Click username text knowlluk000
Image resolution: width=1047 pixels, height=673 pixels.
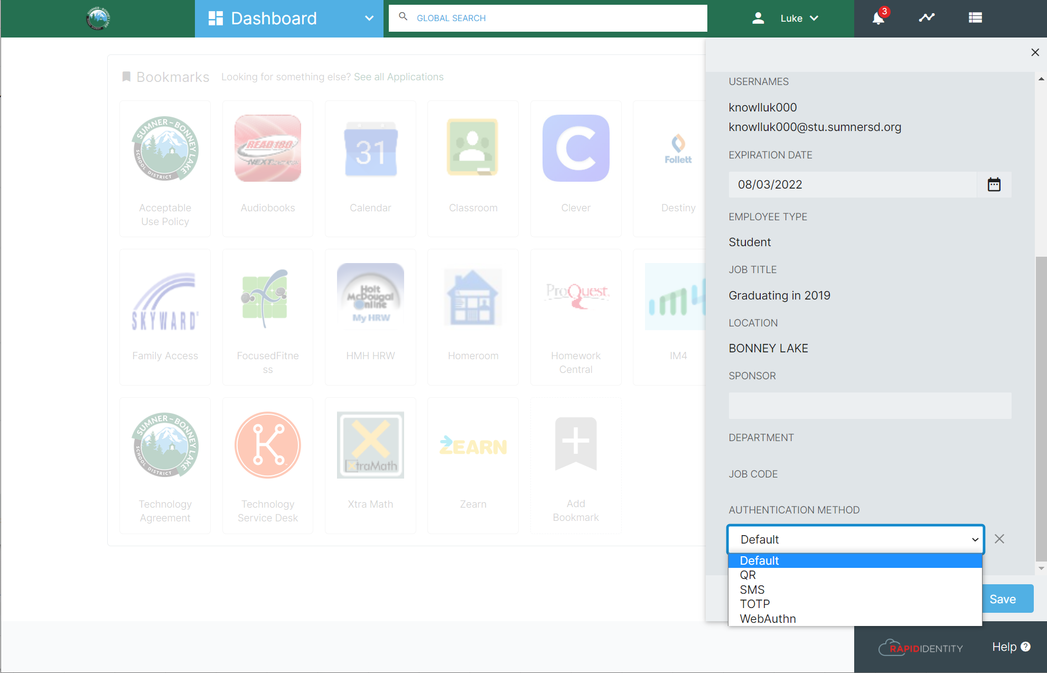[763, 107]
